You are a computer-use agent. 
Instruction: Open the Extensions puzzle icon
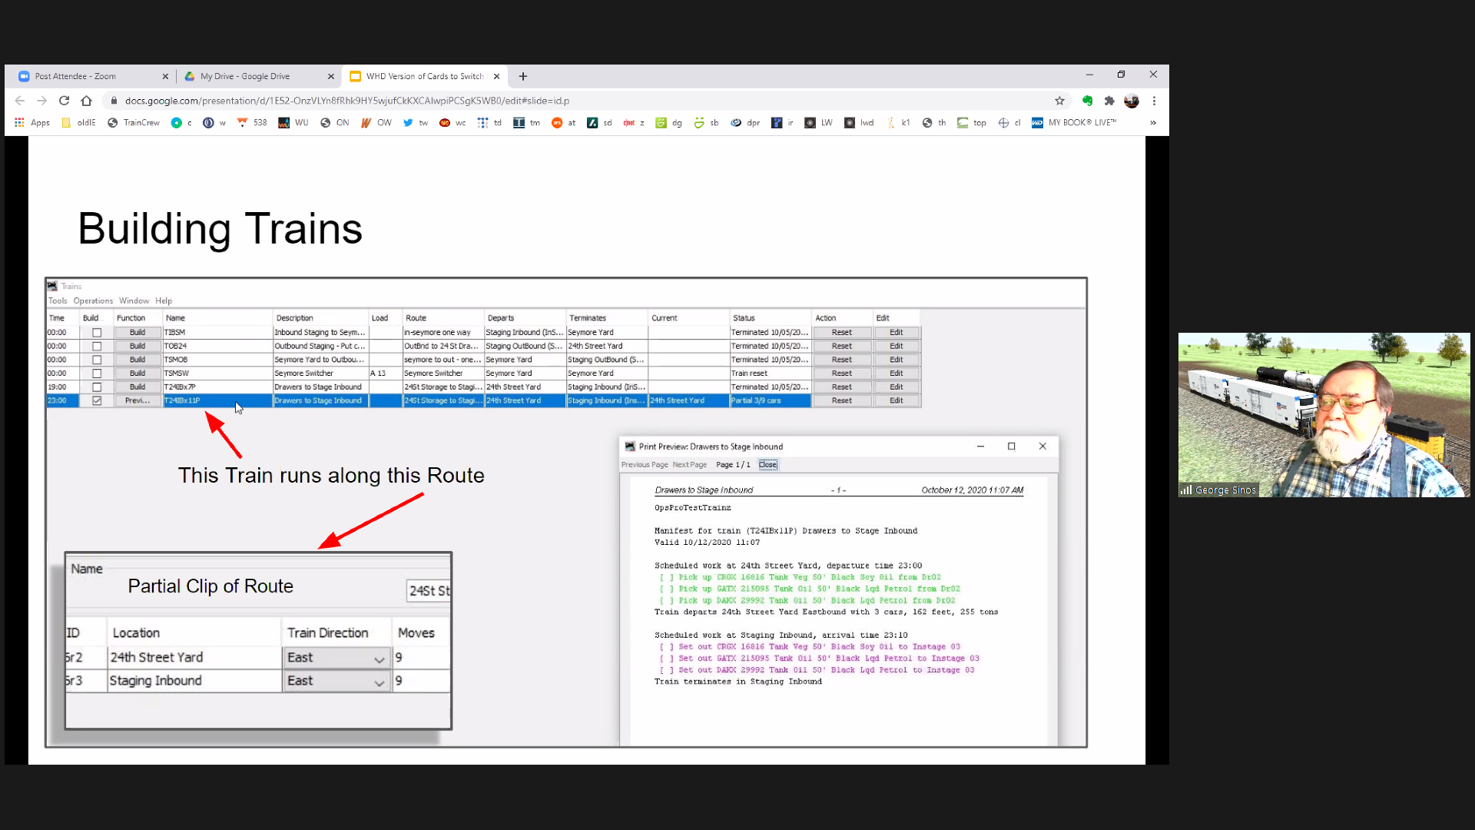(1109, 101)
